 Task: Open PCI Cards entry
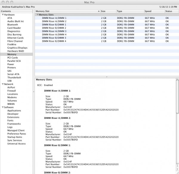pos(13,58)
